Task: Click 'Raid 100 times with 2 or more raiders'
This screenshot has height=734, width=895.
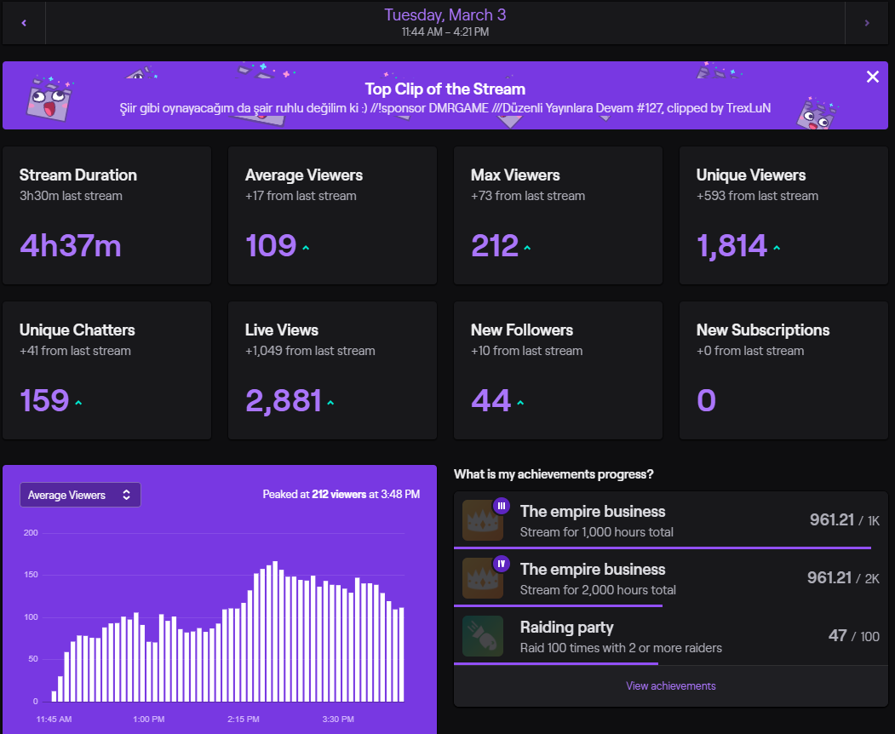Action: [x=621, y=648]
